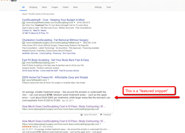Switch to Images results
Viewport: 185px width, 133px height.
point(55,7)
